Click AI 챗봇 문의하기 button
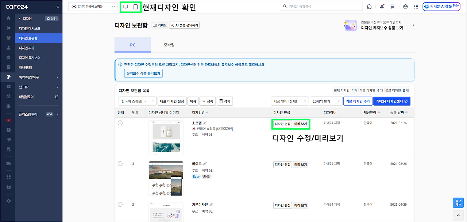This screenshot has width=467, height=222. (184, 25)
